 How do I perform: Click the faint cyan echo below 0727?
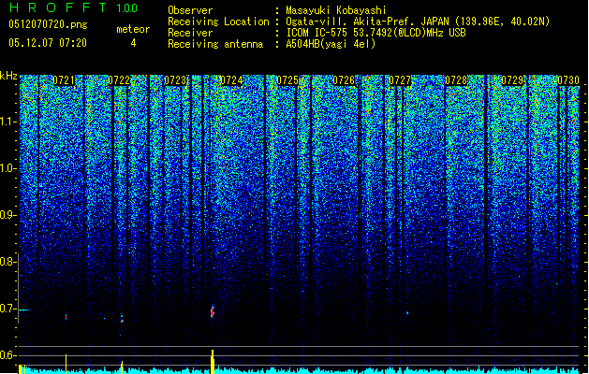[407, 312]
